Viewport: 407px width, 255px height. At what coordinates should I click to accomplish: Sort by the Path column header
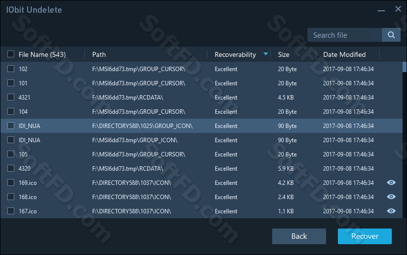[99, 54]
